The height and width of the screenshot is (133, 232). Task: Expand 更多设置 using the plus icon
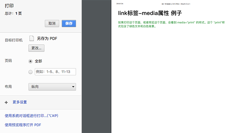click(6, 102)
